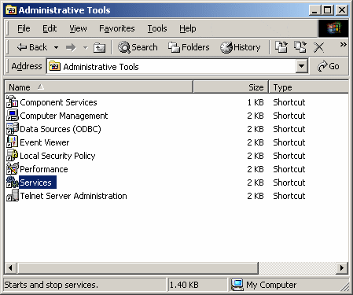353x295 pixels.
Task: Select the Local Security Policy name text
Action: pos(57,156)
